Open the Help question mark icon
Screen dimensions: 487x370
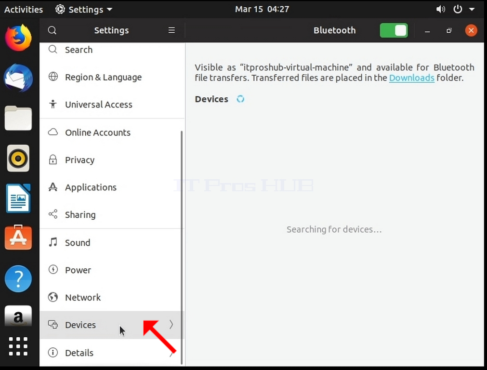[18, 278]
